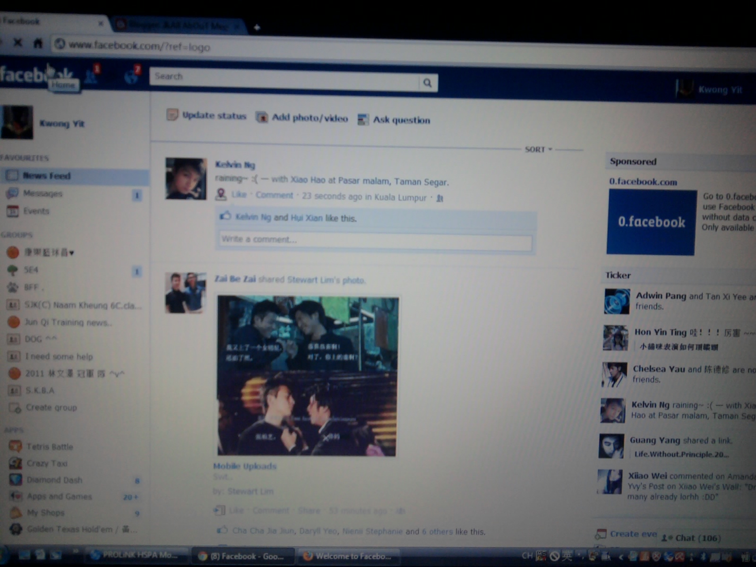Open friend requests icon in header
Screen dimensions: 756x567
pos(91,75)
